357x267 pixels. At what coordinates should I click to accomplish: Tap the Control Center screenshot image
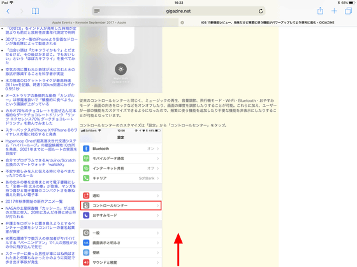[120, 60]
